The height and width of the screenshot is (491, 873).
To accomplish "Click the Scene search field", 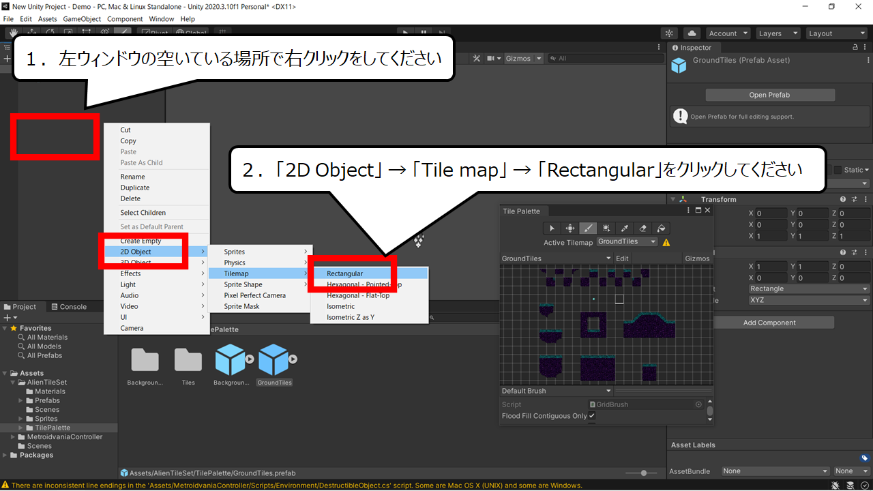I will click(606, 59).
